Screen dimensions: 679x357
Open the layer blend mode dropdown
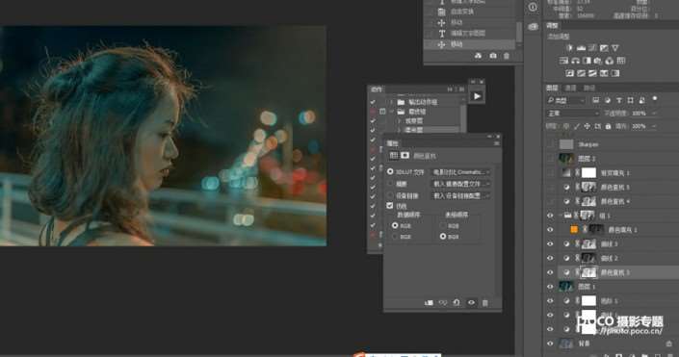(x=573, y=114)
